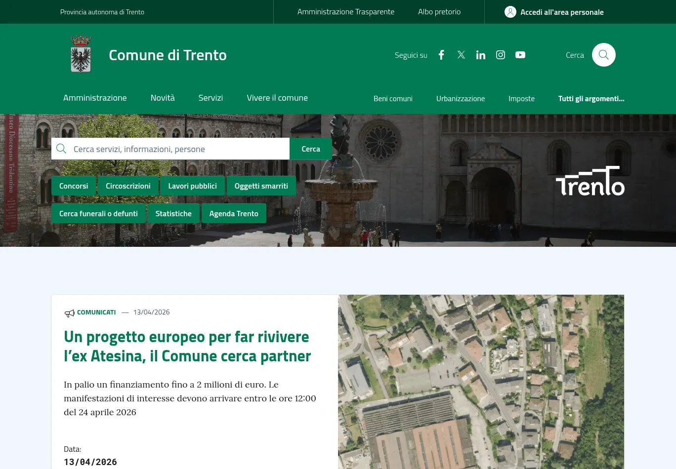
Task: Open the Amministrazione menu
Action: coord(95,98)
